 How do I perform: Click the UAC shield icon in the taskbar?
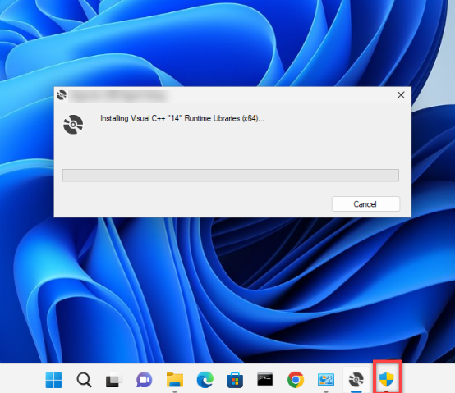coord(387,379)
